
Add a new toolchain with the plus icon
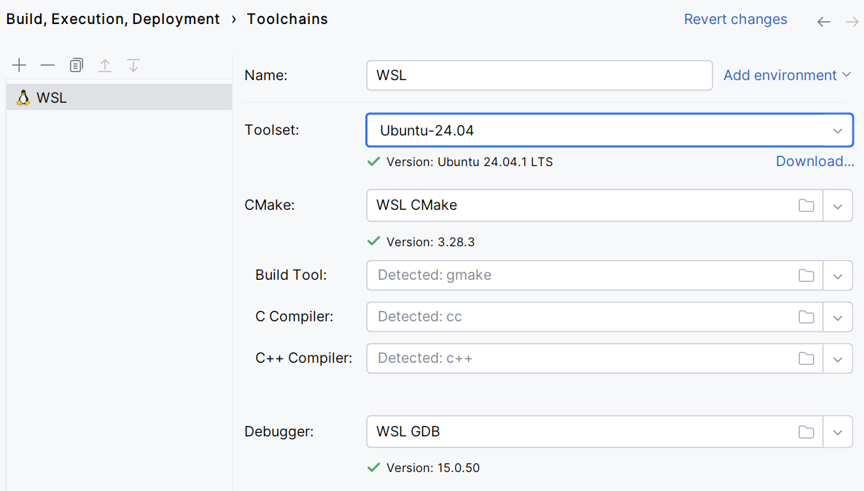coord(19,65)
